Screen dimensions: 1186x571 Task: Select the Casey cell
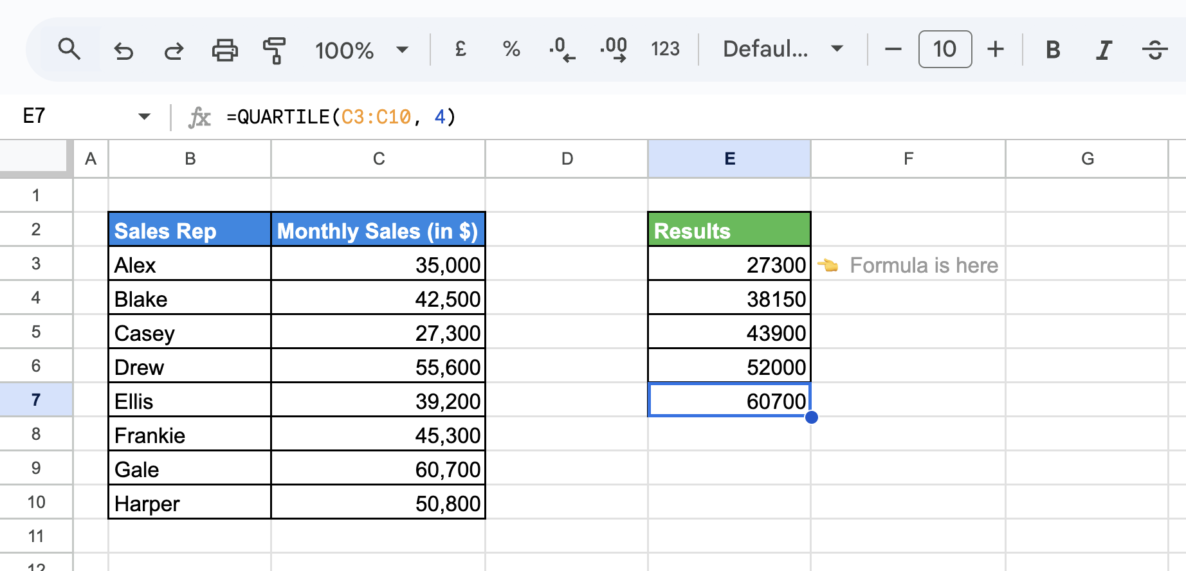pyautogui.click(x=190, y=332)
